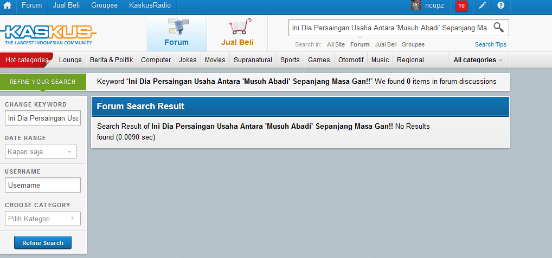The width and height of the screenshot is (552, 258).
Task: Click the Refine Search button
Action: [x=43, y=242]
